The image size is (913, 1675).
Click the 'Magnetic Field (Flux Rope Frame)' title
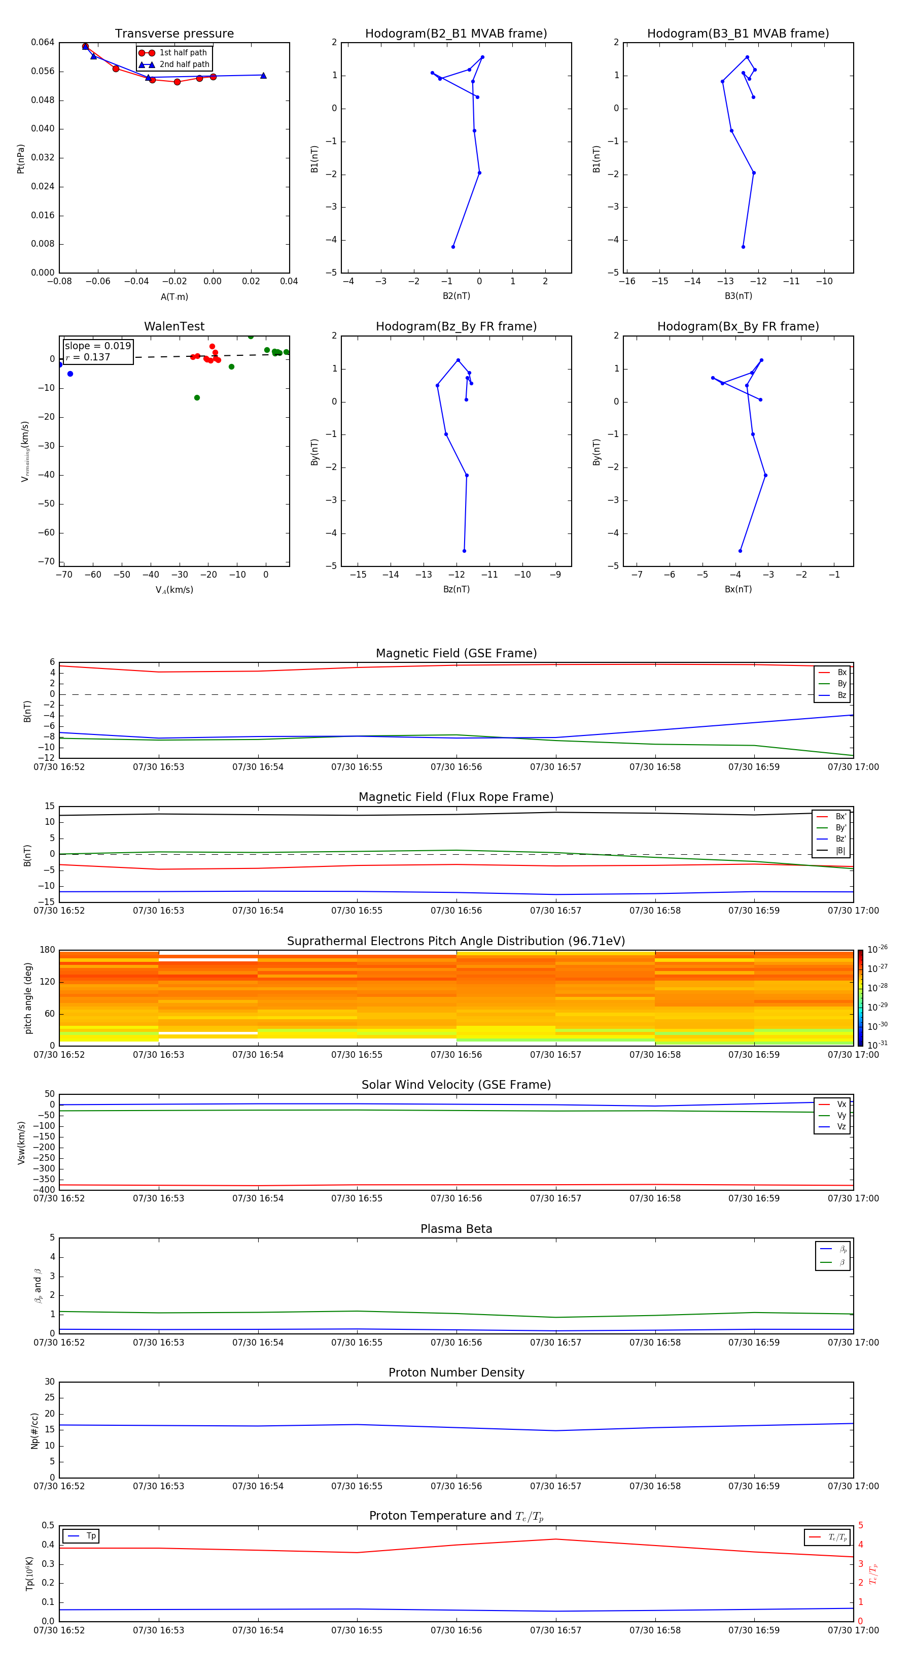[x=456, y=797]
